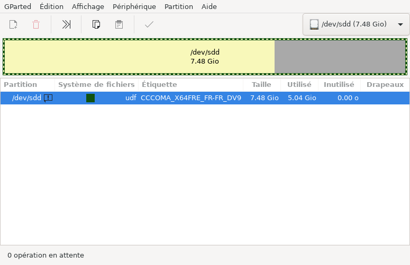410x265 pixels.
Task: Click the paste partition icon
Action: click(119, 24)
